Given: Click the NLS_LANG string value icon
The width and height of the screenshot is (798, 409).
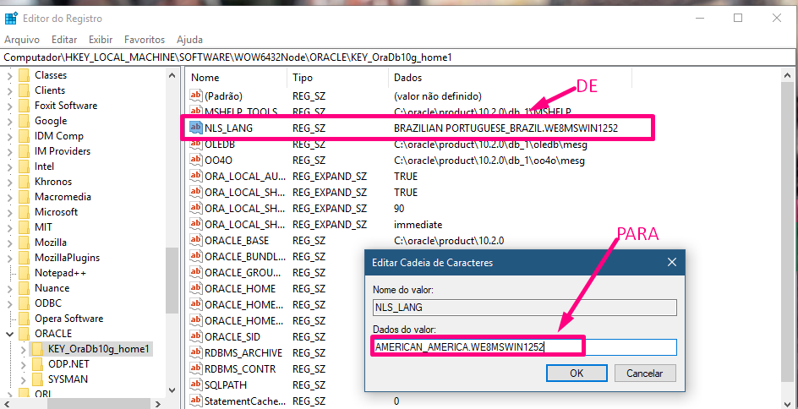Looking at the screenshot, I should click(x=196, y=128).
